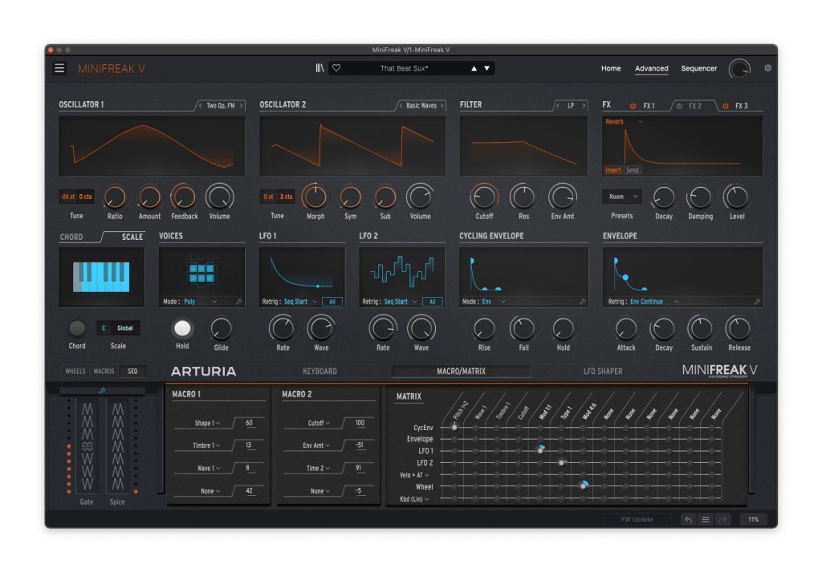Click the Filter Cutoff knob
The width and height of the screenshot is (822, 573).
483,197
